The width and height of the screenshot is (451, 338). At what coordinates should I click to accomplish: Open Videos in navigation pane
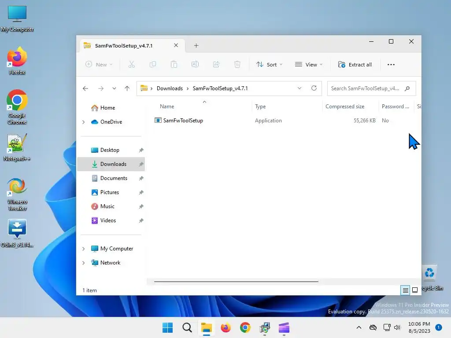tap(108, 220)
